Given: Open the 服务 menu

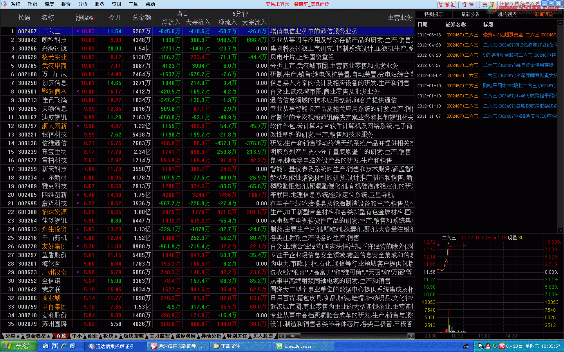Looking at the screenshot, I should [100, 4].
